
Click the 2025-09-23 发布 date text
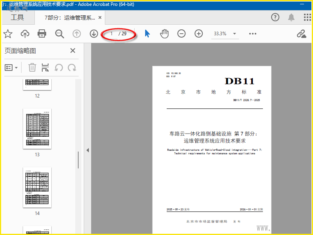178,209
